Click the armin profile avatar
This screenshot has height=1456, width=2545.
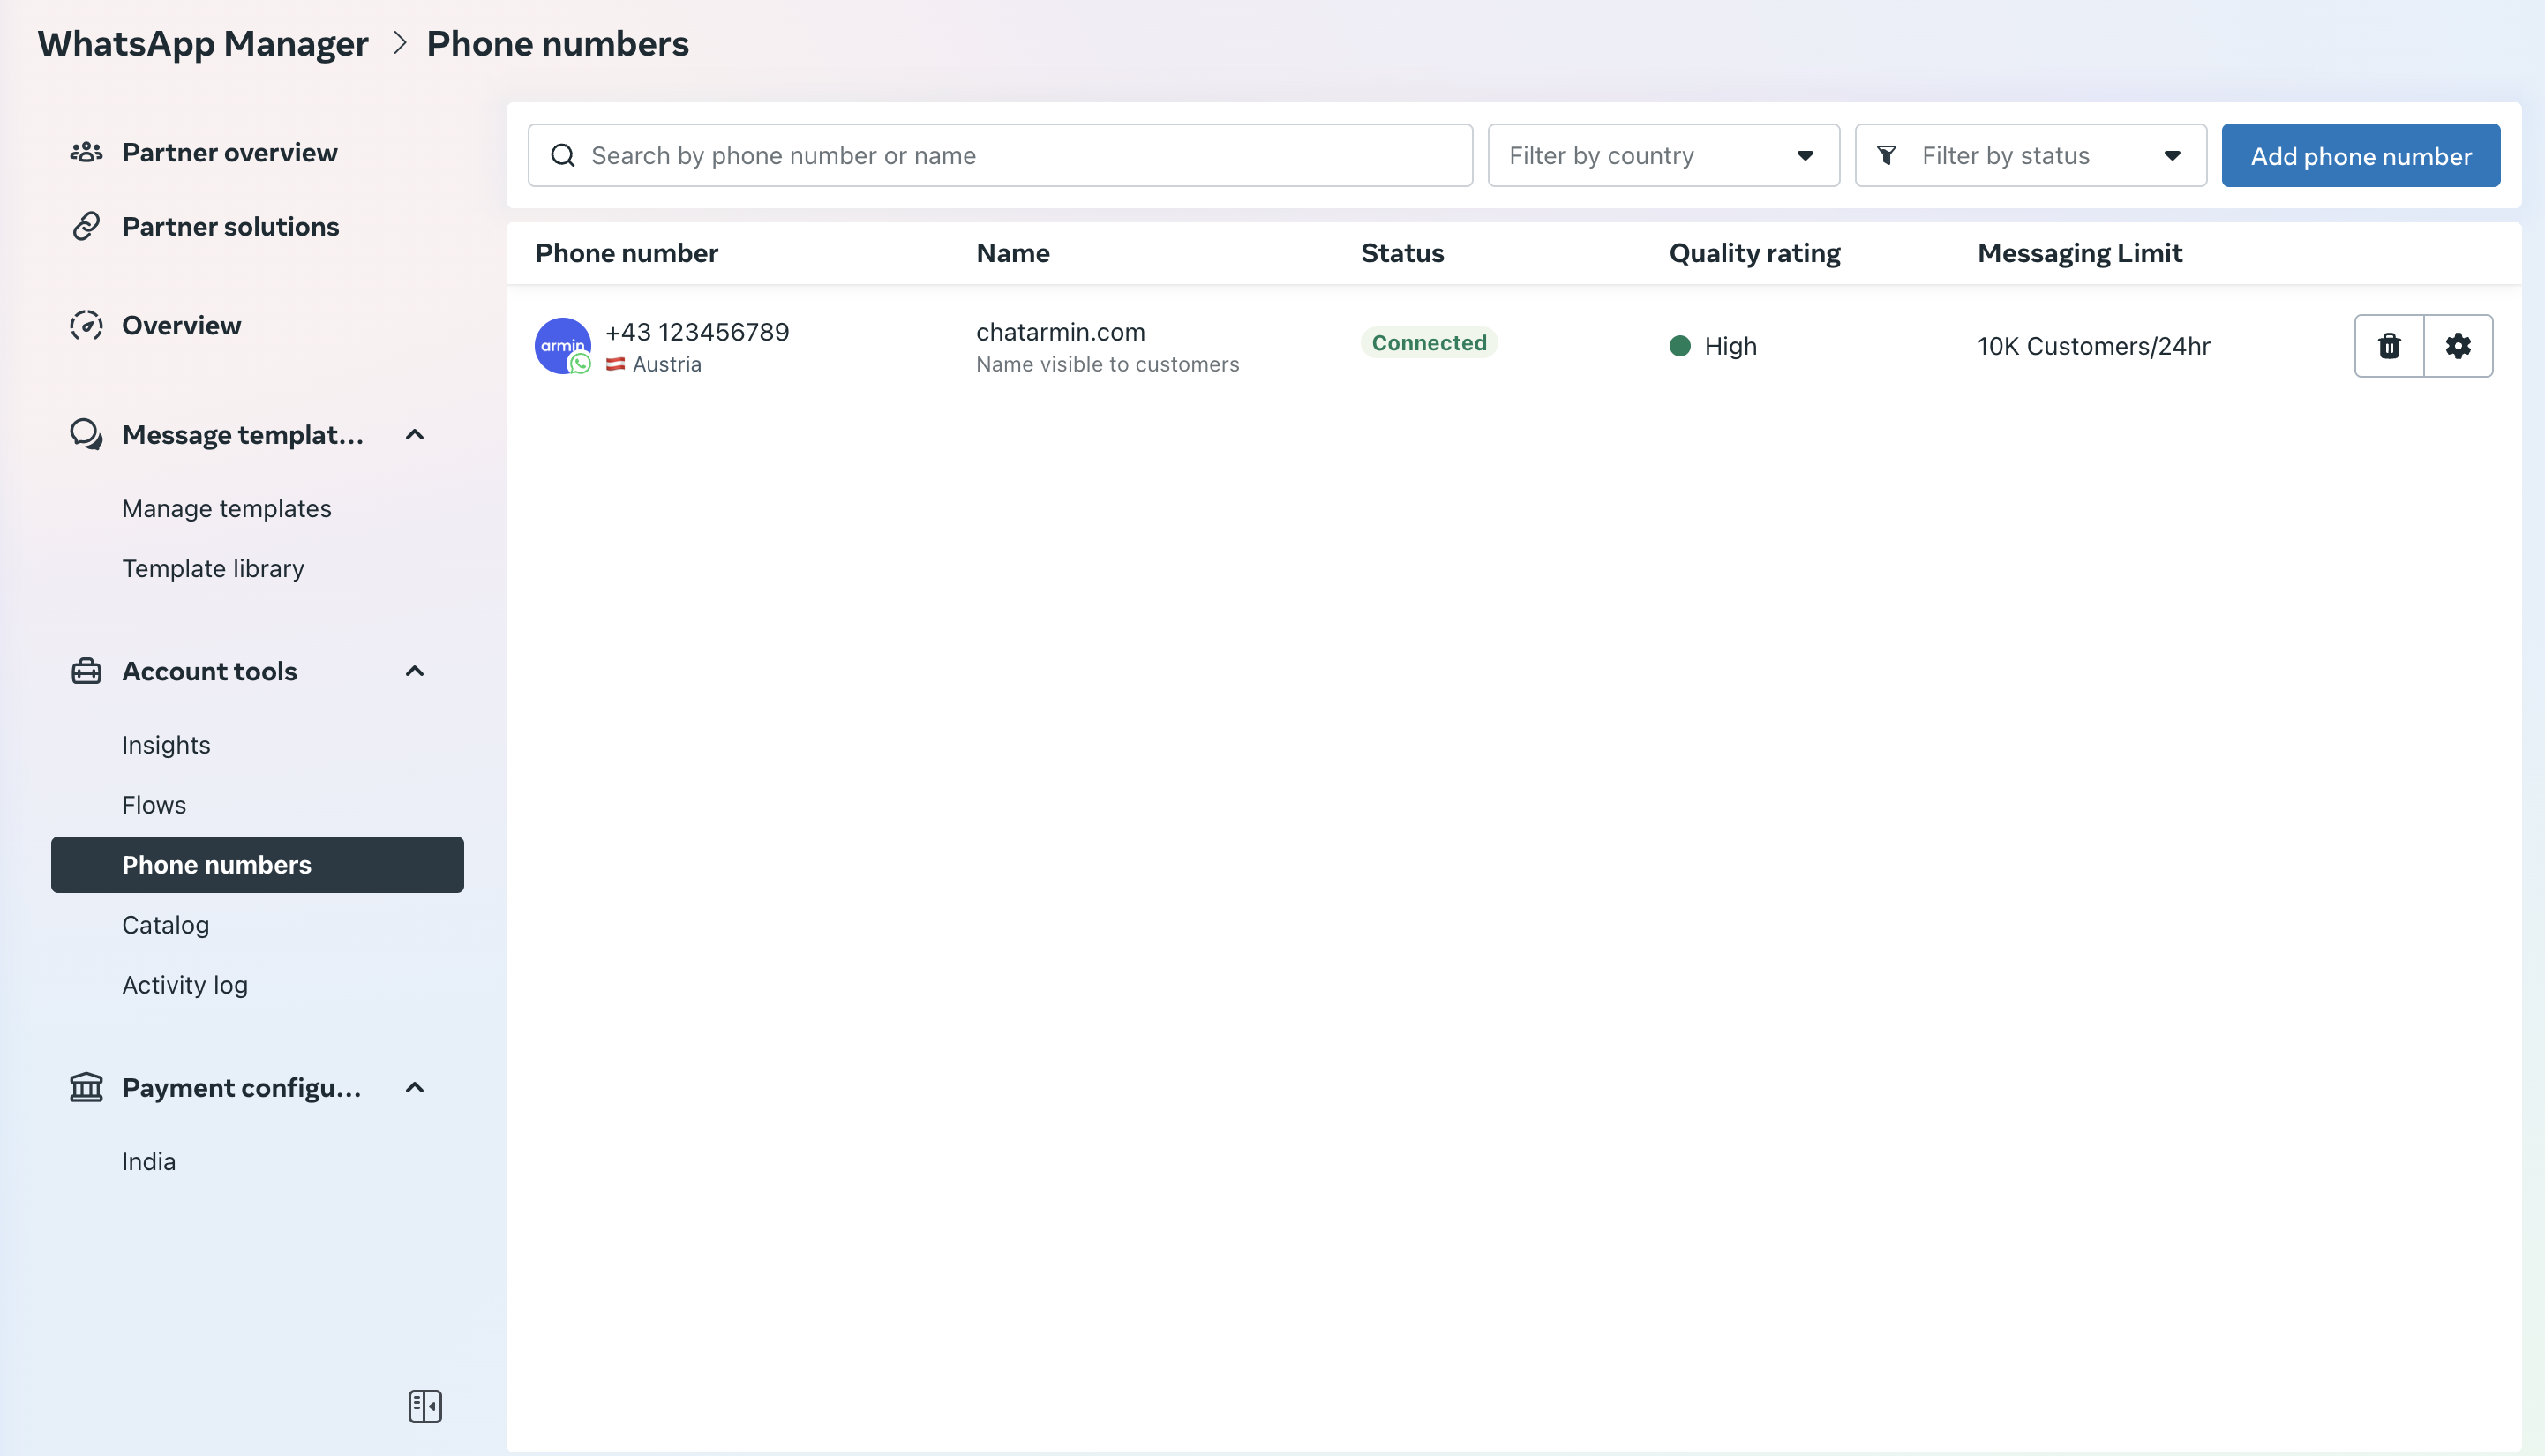562,346
